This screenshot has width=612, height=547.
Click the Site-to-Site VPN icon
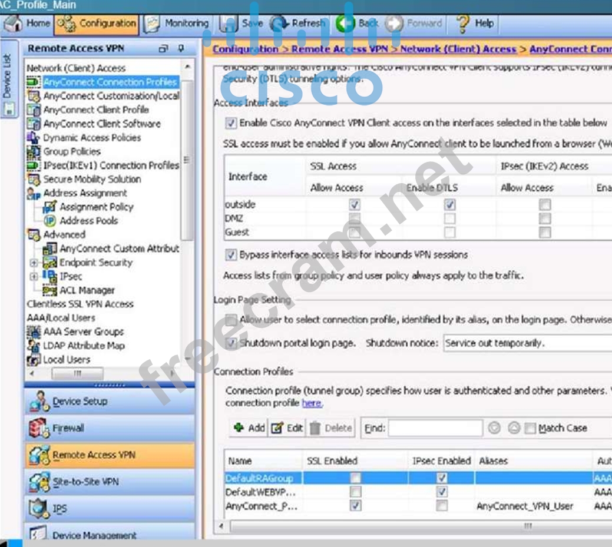39,482
